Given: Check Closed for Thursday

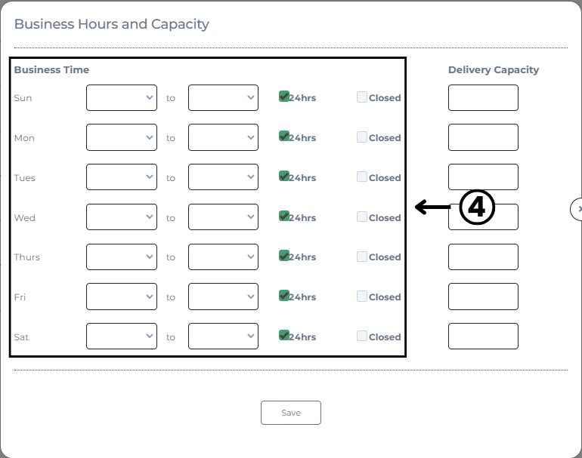Looking at the screenshot, I should tap(362, 257).
